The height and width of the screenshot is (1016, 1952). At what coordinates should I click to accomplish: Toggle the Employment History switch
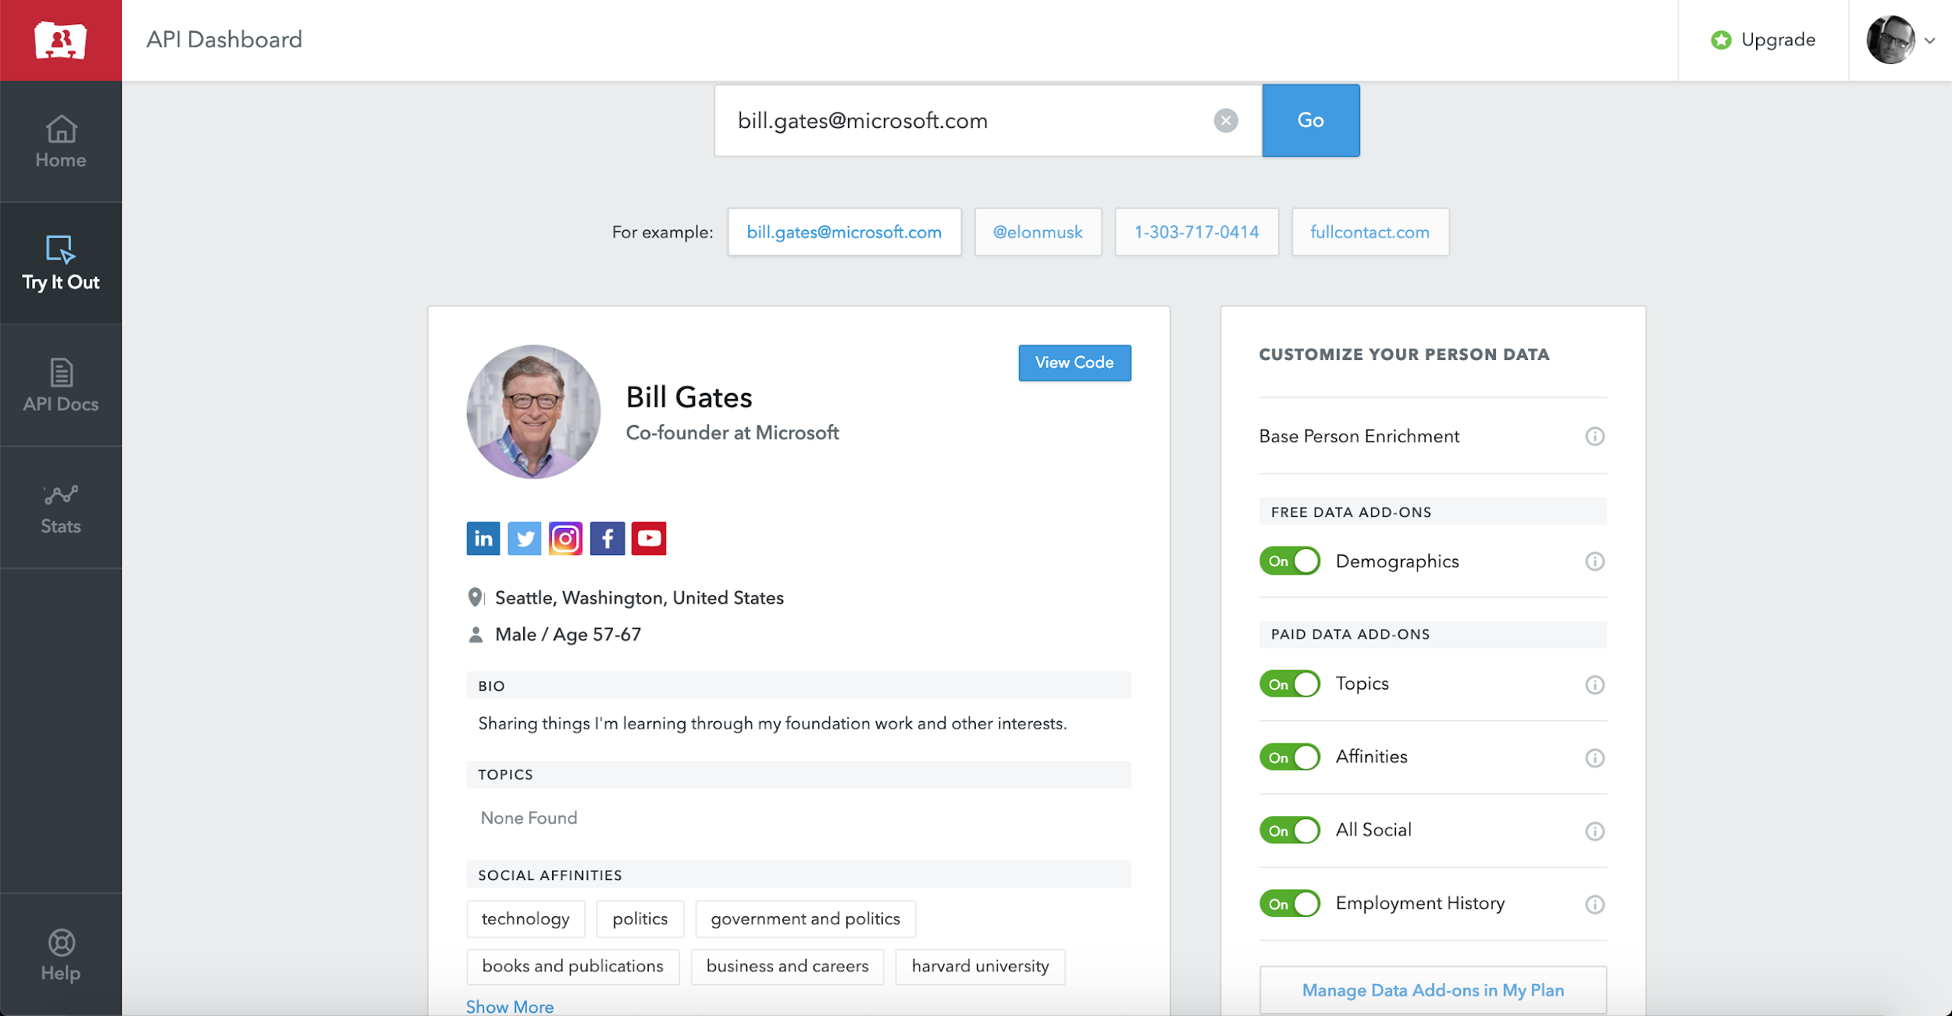[1289, 904]
